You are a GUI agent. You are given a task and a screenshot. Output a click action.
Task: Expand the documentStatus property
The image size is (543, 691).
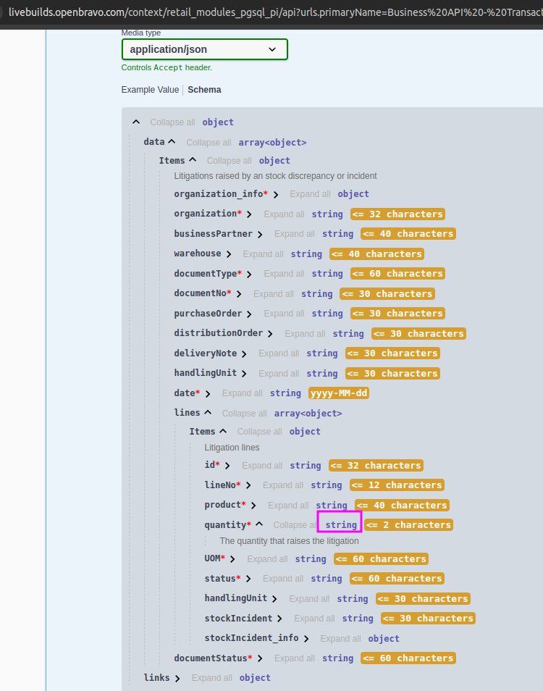[260, 658]
